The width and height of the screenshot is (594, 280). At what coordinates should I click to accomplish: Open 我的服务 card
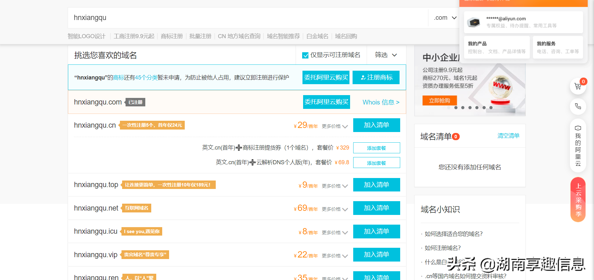click(558, 47)
